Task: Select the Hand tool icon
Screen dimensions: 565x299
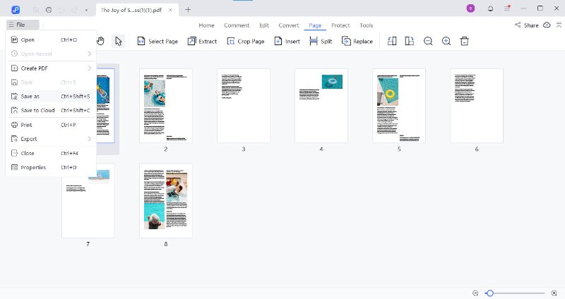Action: coord(100,41)
